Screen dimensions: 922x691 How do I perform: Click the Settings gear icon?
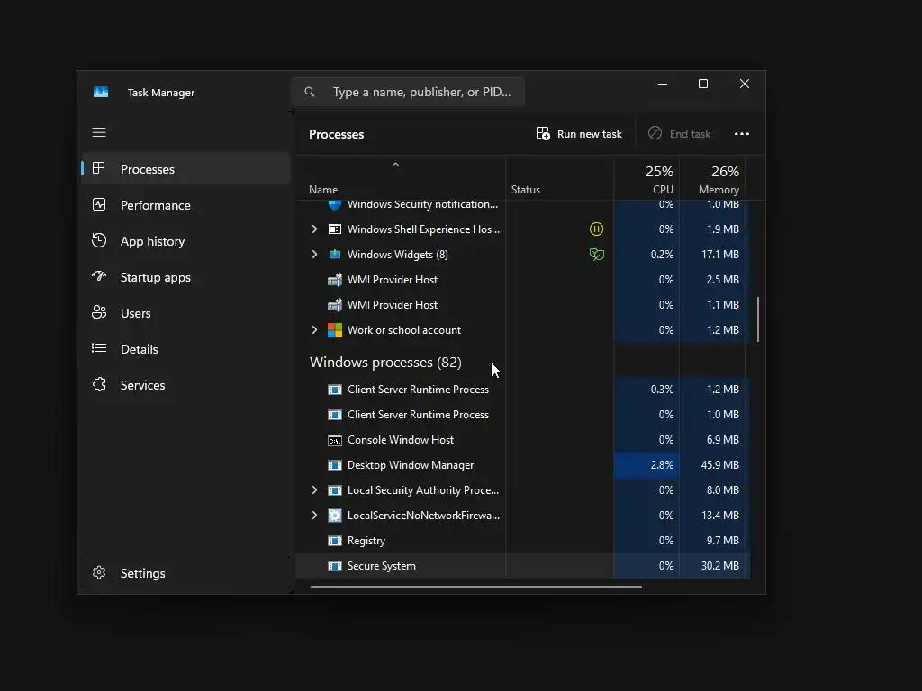99,572
